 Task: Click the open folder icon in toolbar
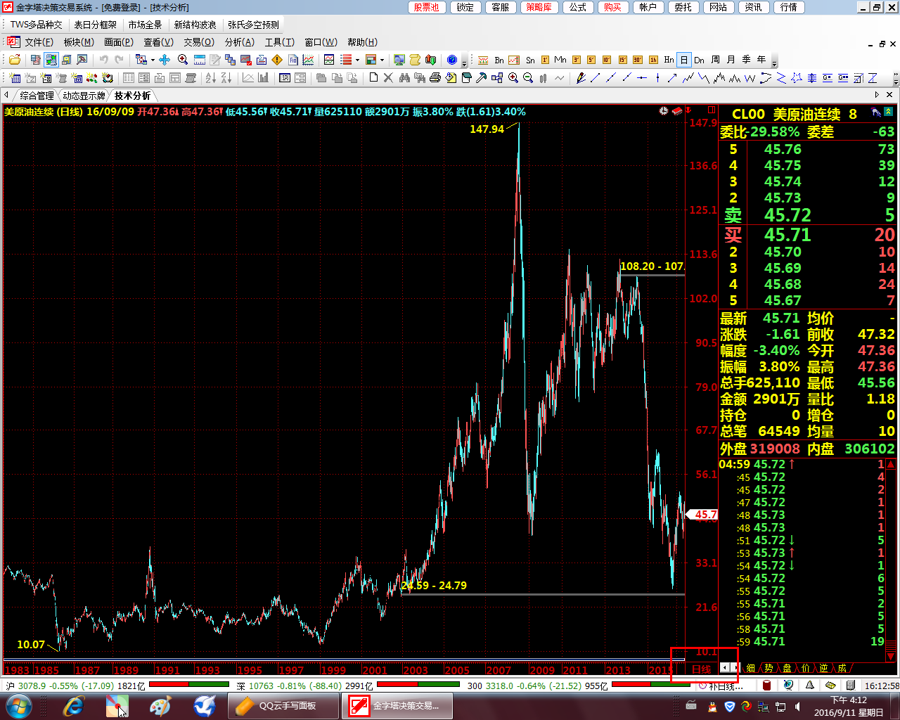coord(15,60)
